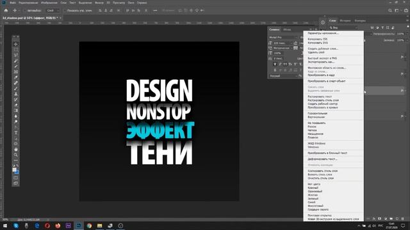Open Chrome from the Windows taskbar
This screenshot has height=230, width=410.
[x=89, y=226]
